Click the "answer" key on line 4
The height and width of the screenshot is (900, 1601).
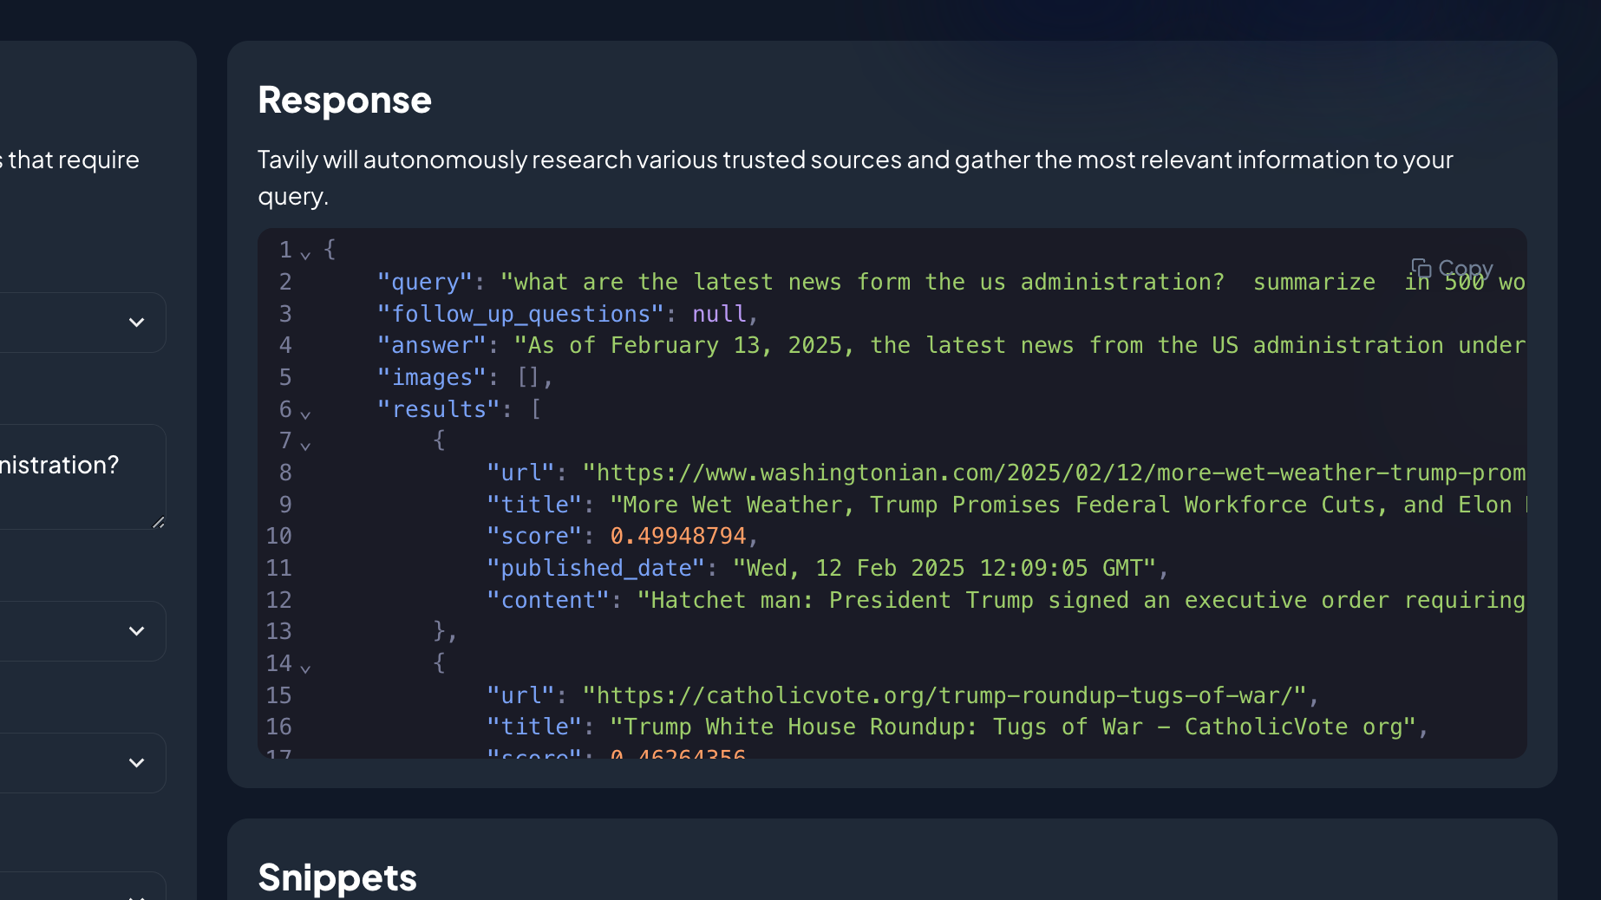[x=432, y=345]
